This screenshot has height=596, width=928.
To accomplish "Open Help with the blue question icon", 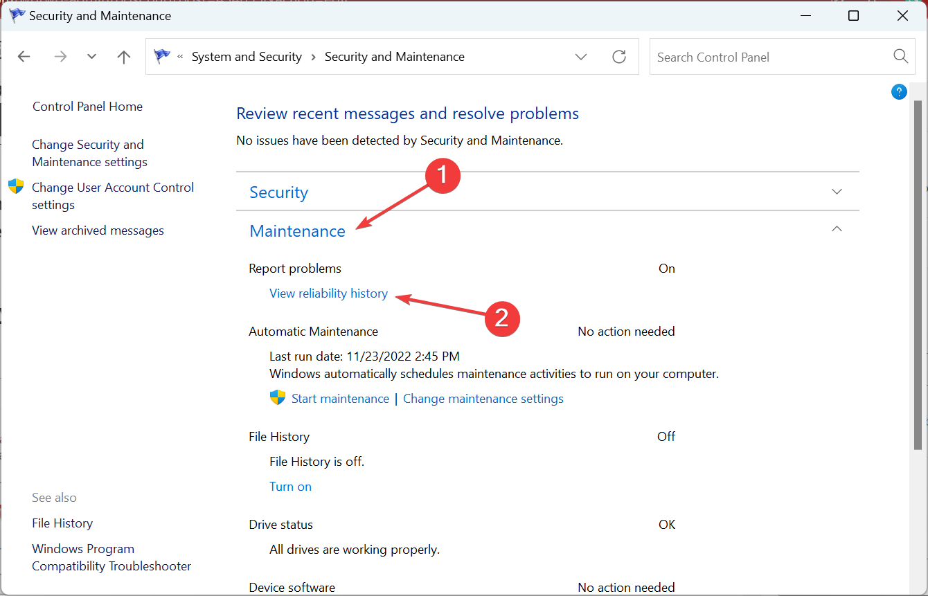I will [x=899, y=91].
